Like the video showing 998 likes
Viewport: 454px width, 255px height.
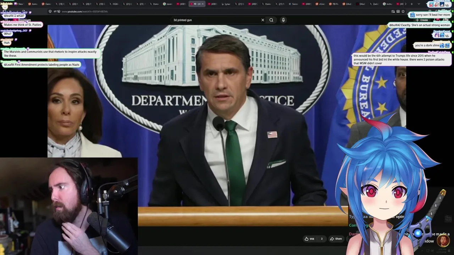click(309, 239)
